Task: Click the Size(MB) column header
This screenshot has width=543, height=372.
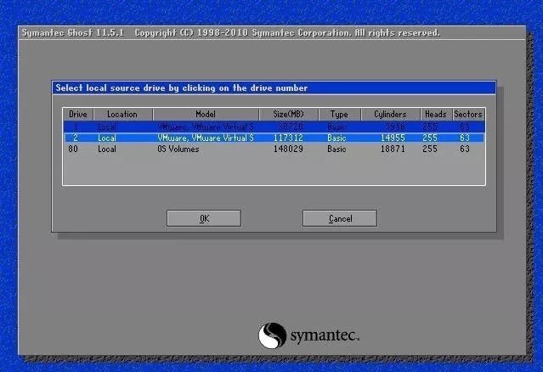Action: click(x=288, y=114)
